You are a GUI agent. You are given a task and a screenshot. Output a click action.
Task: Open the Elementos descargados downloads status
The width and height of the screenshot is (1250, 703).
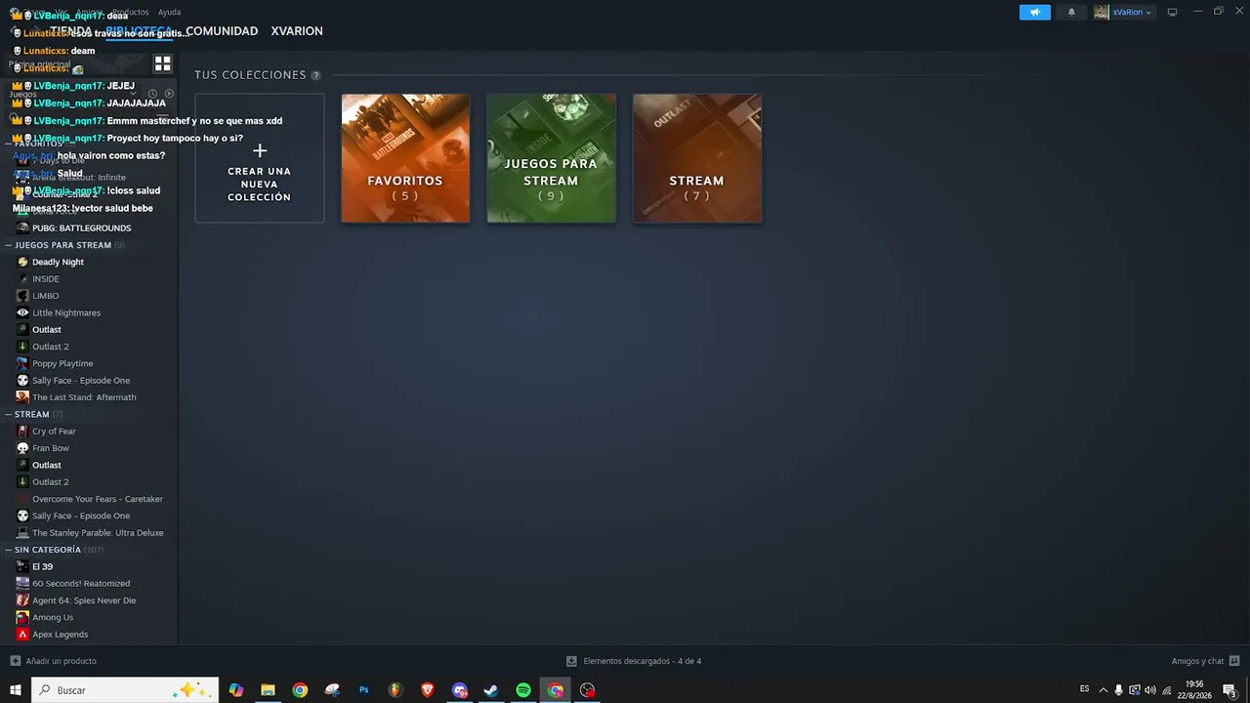[x=634, y=661]
